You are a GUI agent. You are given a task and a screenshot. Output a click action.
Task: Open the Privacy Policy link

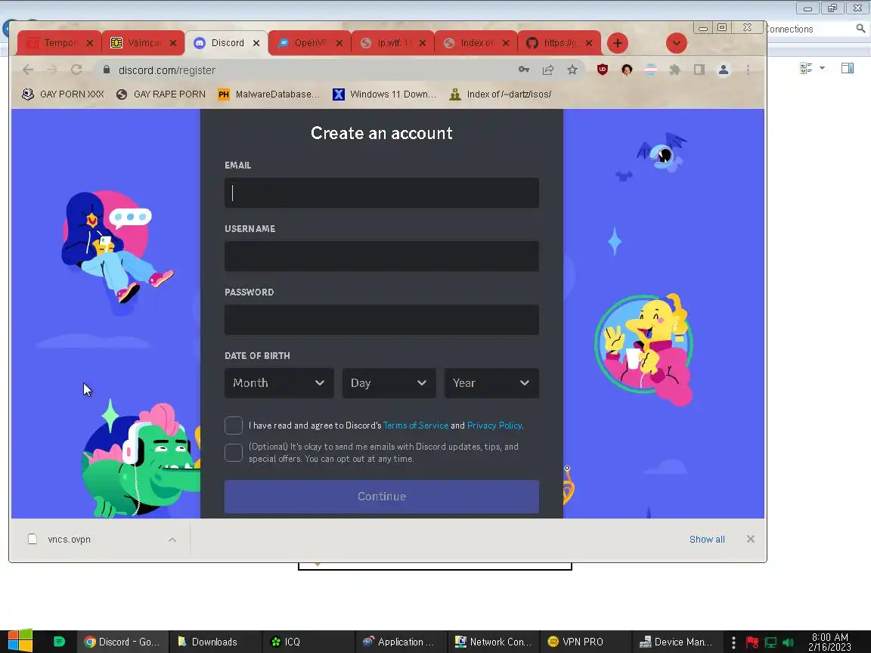tap(494, 426)
